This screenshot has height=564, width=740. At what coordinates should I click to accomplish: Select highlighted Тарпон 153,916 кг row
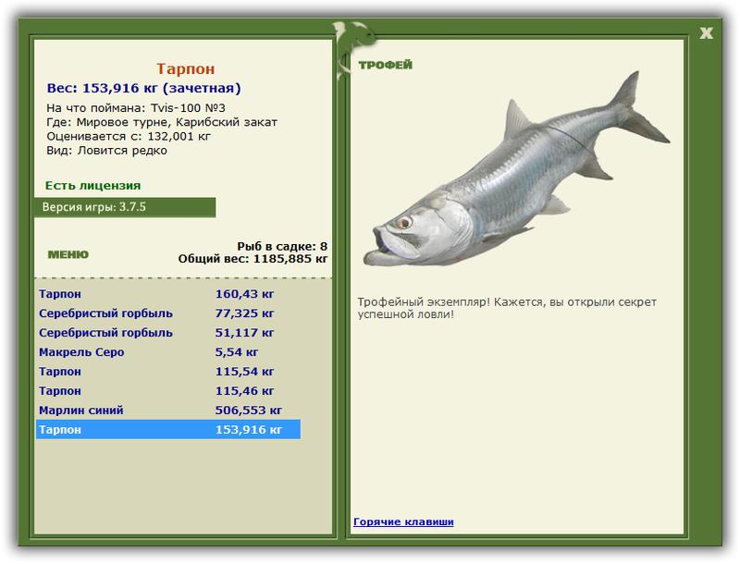coord(168,429)
